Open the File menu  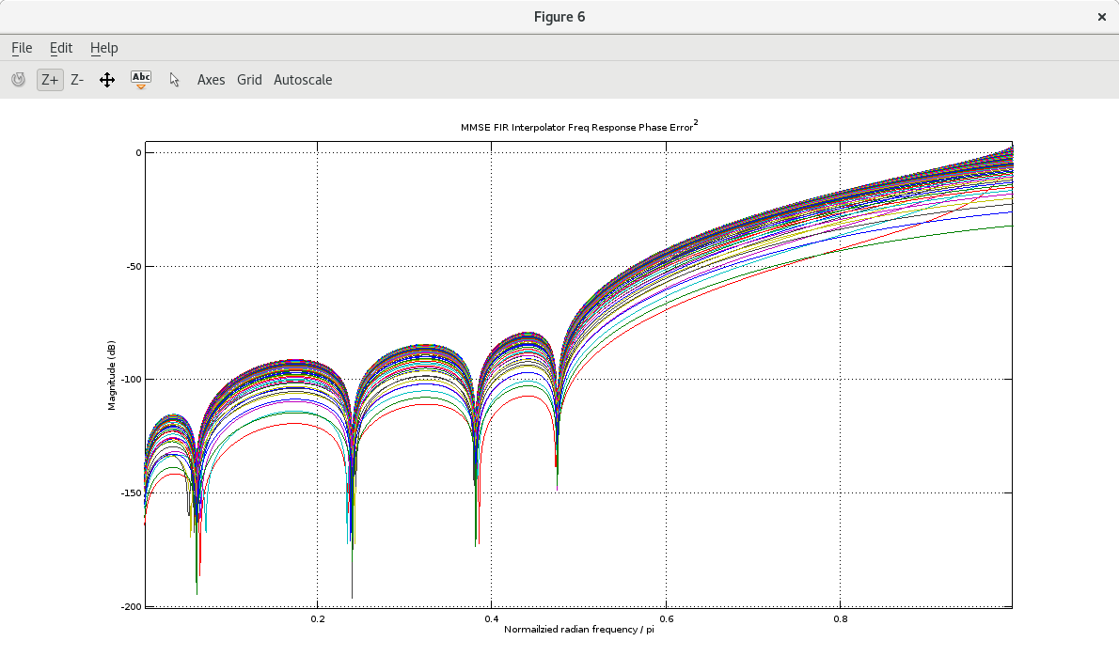pyautogui.click(x=23, y=48)
